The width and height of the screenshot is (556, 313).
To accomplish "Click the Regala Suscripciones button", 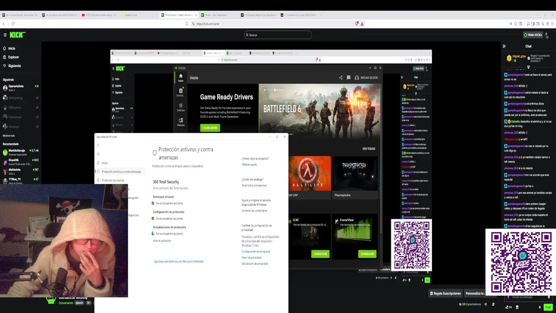I will tap(445, 293).
